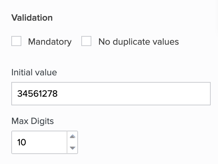
Task: Increase Max Digits with the up arrow
Action: 72,137
